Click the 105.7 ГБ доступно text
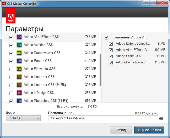The image size is (170, 138). pyautogui.click(x=146, y=113)
